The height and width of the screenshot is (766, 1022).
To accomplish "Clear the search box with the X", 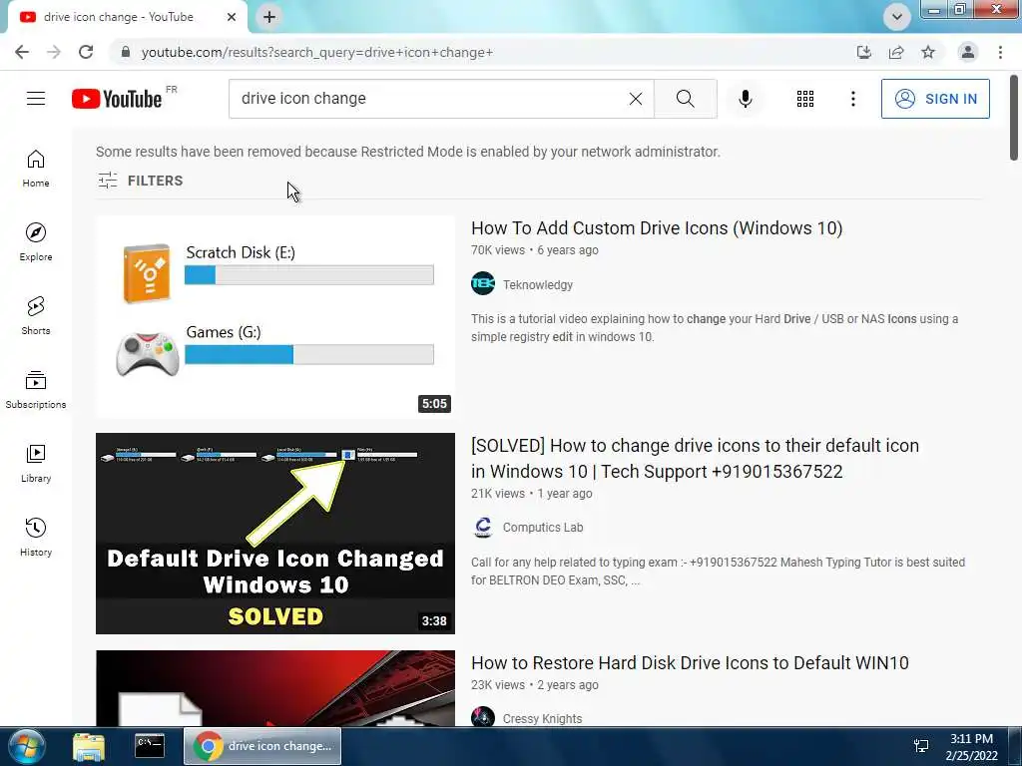I will tap(636, 99).
